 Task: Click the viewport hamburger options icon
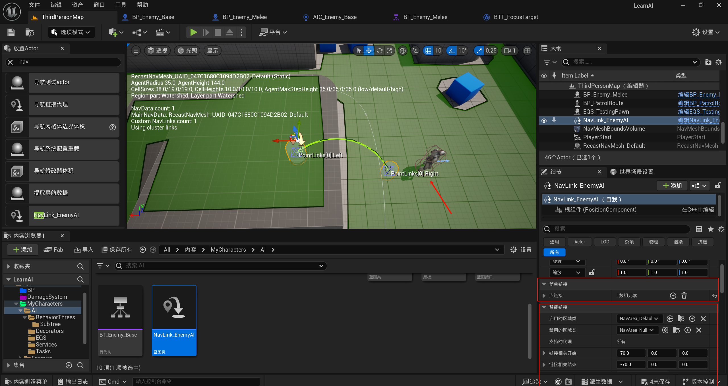136,51
